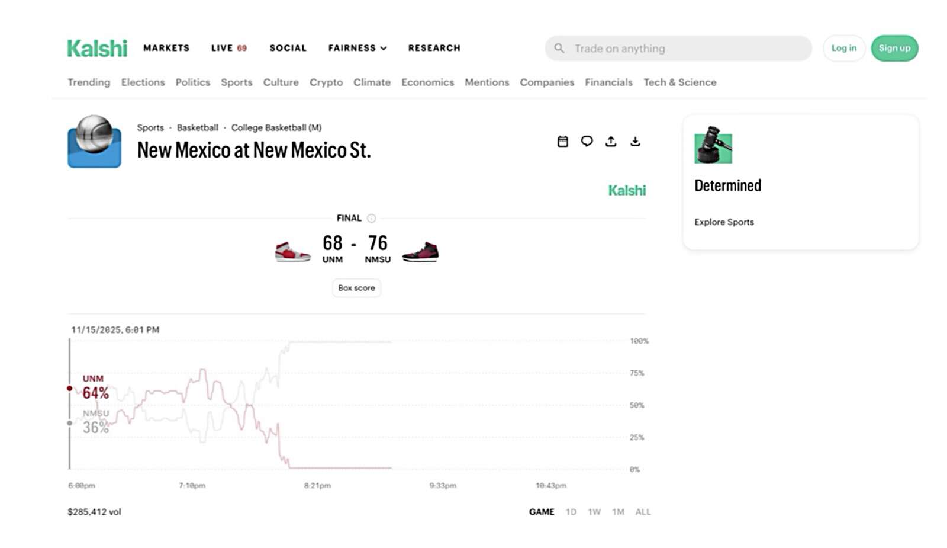Click the download icon
The image size is (947, 548).
(x=635, y=141)
